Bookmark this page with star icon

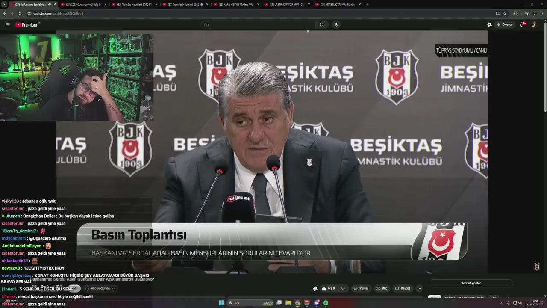505,13
